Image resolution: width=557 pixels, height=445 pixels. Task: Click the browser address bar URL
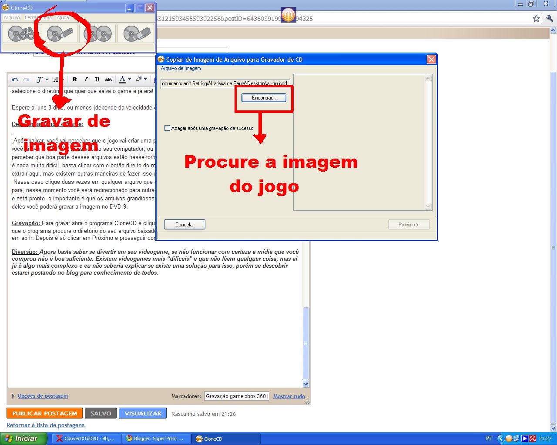pos(234,19)
